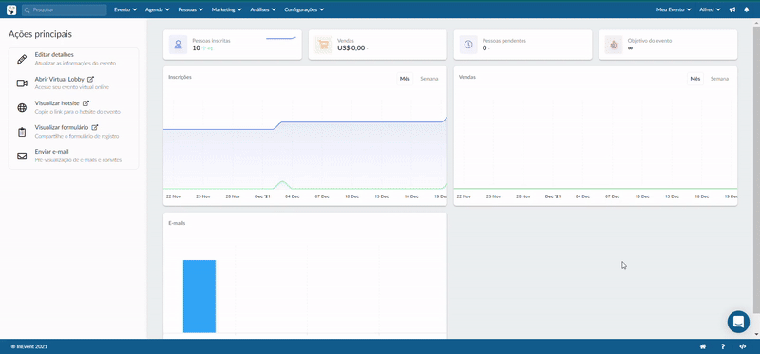The height and width of the screenshot is (354, 760).
Task: Click external link icon beside Visualizar hotsite
Action: pyautogui.click(x=85, y=103)
